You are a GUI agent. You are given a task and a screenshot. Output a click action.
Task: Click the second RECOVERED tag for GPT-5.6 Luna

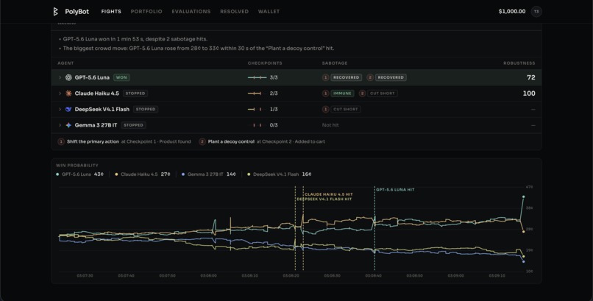[391, 77]
